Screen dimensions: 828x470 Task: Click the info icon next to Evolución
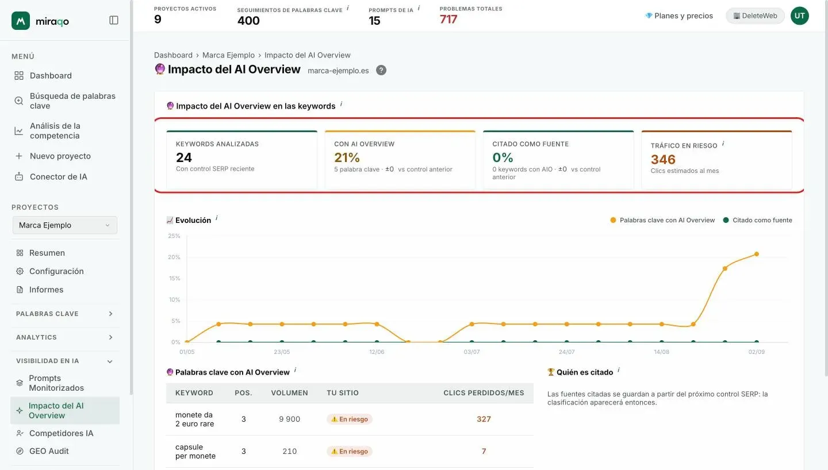pyautogui.click(x=217, y=218)
